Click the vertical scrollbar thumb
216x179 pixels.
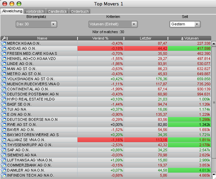pyautogui.click(x=214, y=103)
